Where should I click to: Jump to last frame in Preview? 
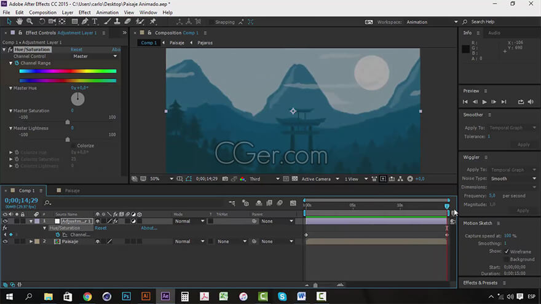click(x=503, y=102)
